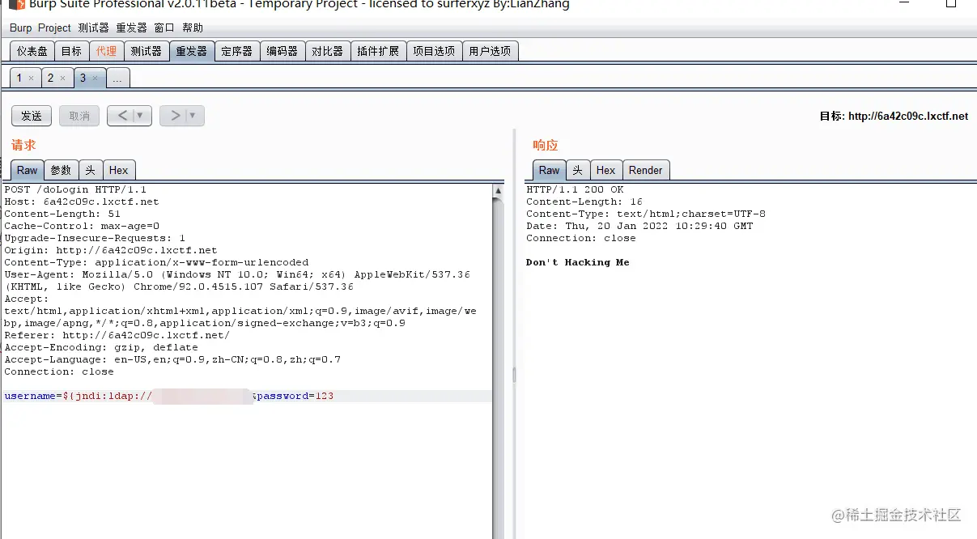
Task: Add a new repeater tab via the ... tab
Action: click(117, 79)
